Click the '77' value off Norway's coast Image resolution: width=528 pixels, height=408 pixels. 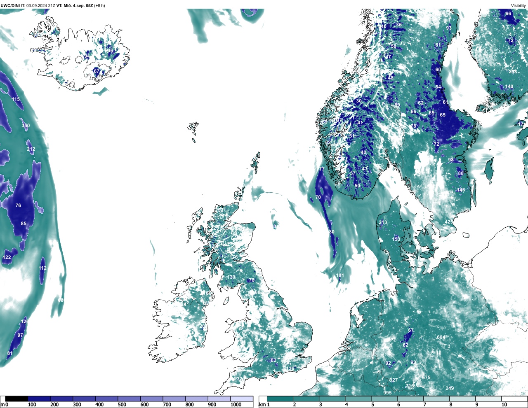[x=321, y=170]
